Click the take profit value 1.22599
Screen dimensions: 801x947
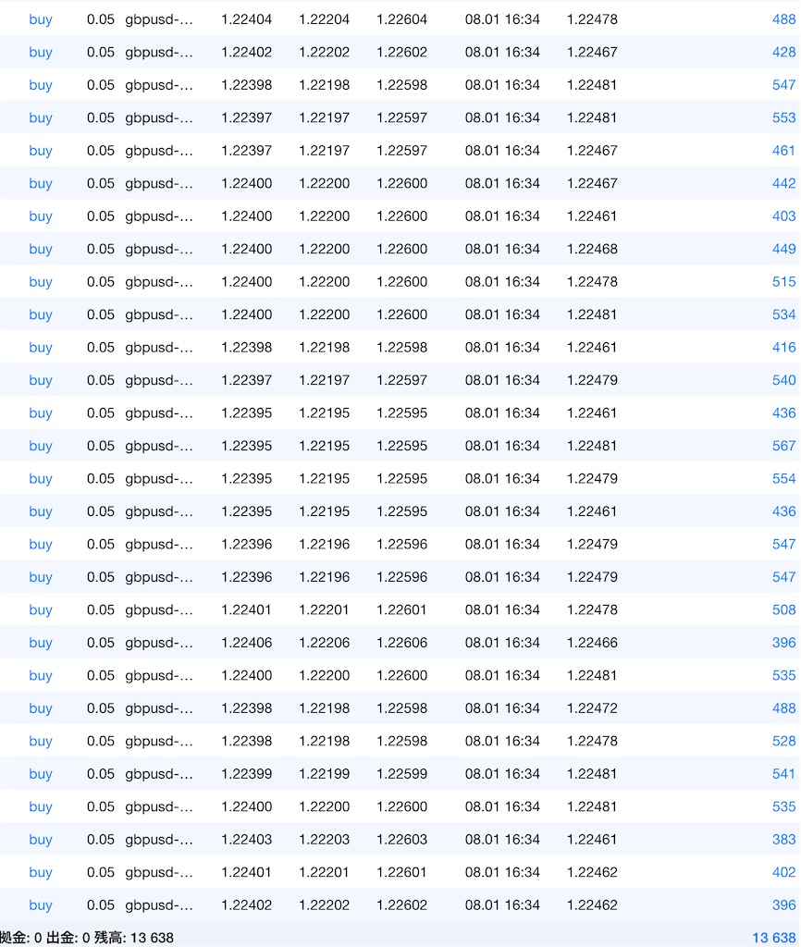(401, 774)
